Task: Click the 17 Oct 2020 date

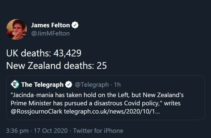Action: [x=50, y=131]
